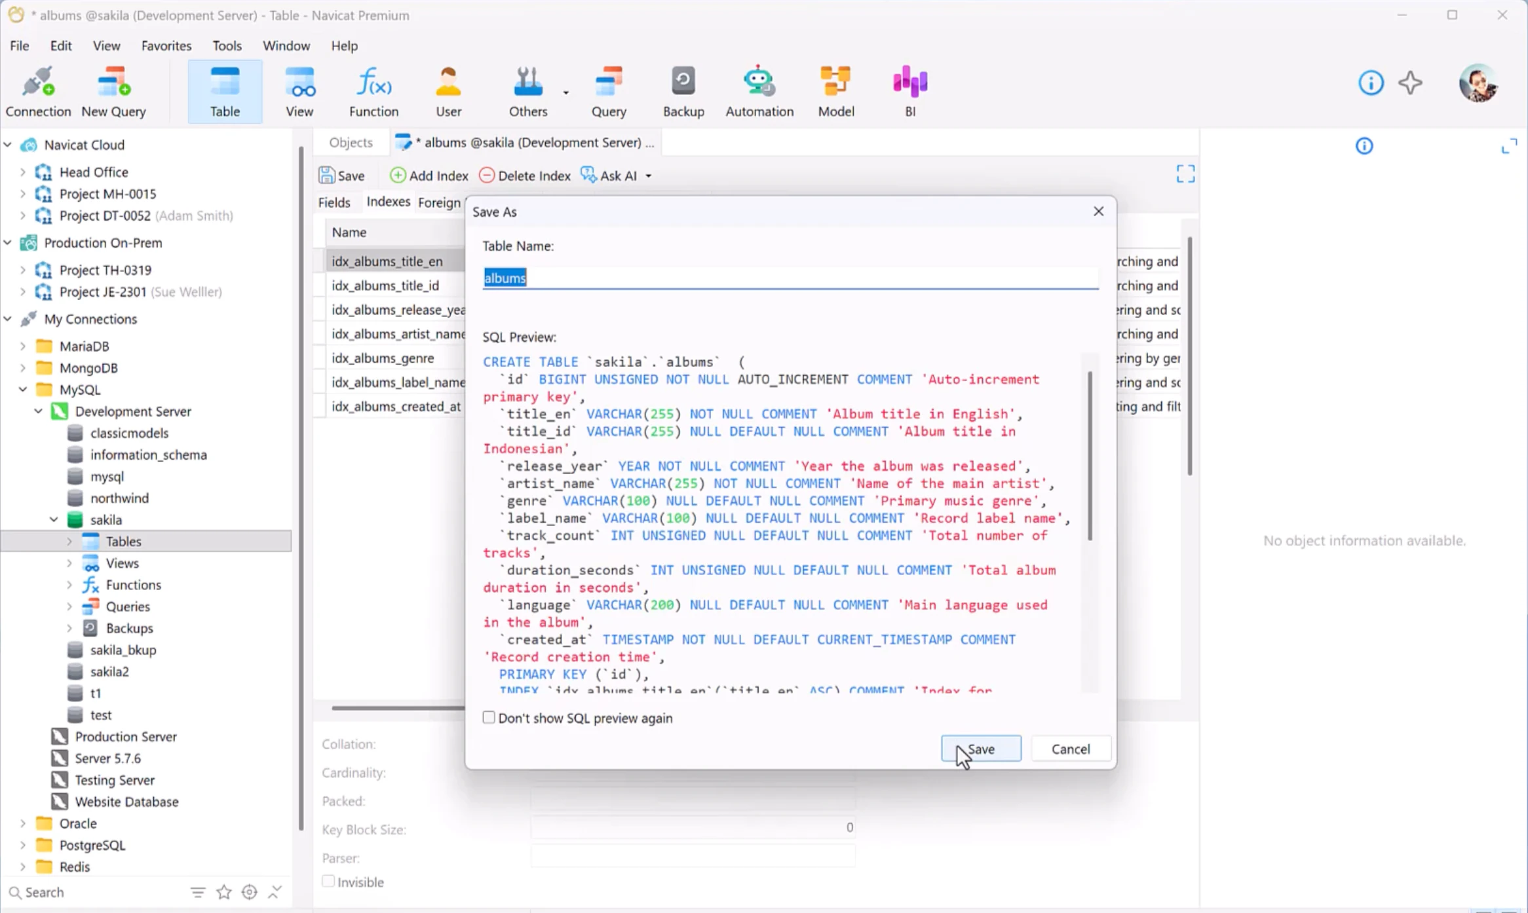Screen dimensions: 1528x913
Task: Open the Automation toolbar icon
Action: click(x=759, y=92)
